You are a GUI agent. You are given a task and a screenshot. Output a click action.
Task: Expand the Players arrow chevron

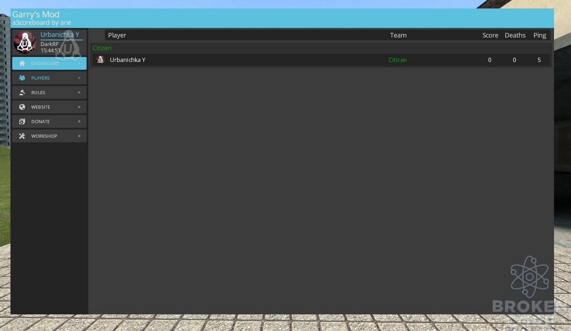click(x=79, y=78)
